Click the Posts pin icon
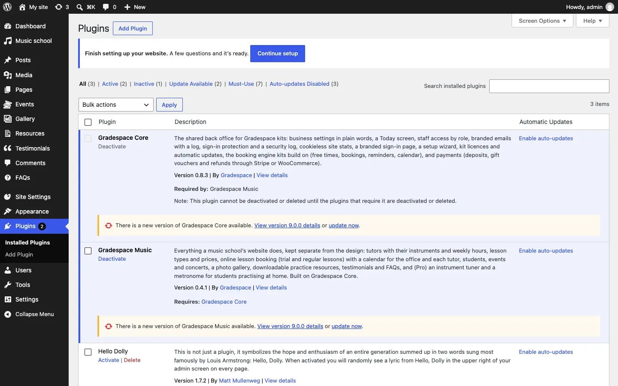 pos(8,60)
